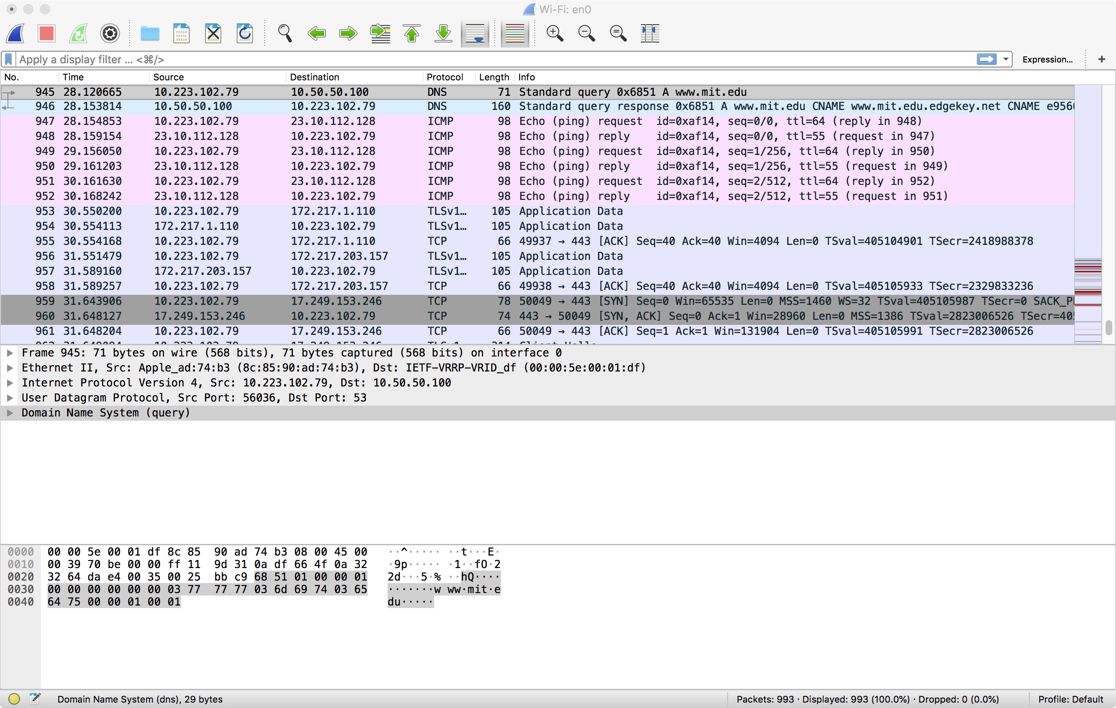
Task: Expand Domain Name System (query) node
Action: [x=10, y=413]
